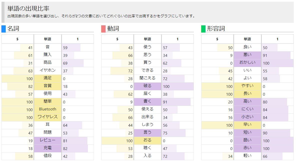Viewport: 296px width, 162px height.
Task: Click the 91 bar beside 悪い
Action: click(276, 55)
